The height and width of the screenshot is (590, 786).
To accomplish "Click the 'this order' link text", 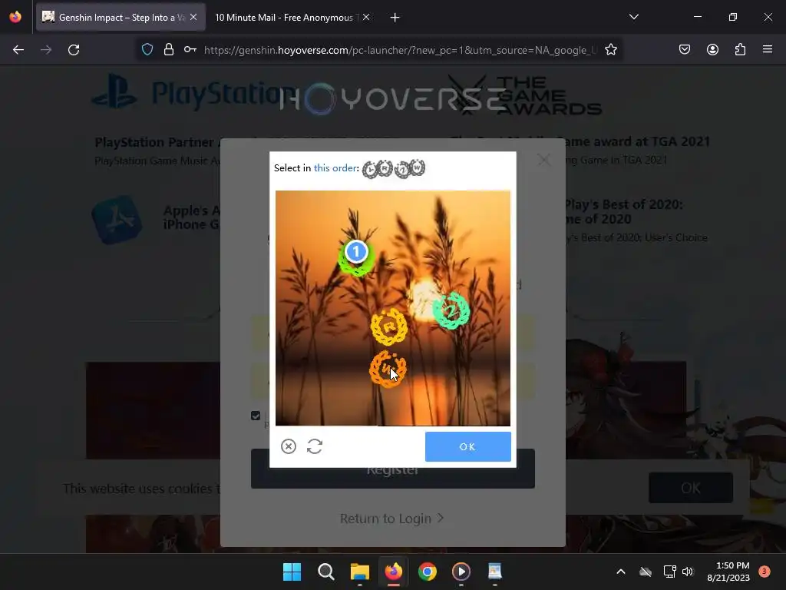I will (x=335, y=168).
